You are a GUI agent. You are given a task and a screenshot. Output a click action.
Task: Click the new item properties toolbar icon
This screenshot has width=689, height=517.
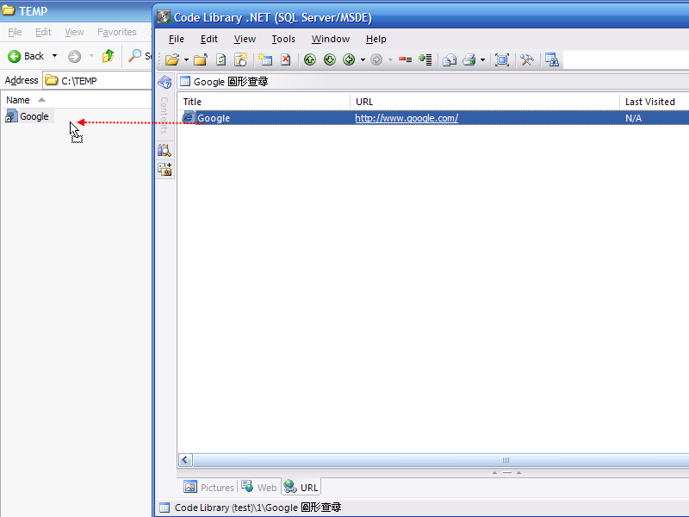coord(241,59)
